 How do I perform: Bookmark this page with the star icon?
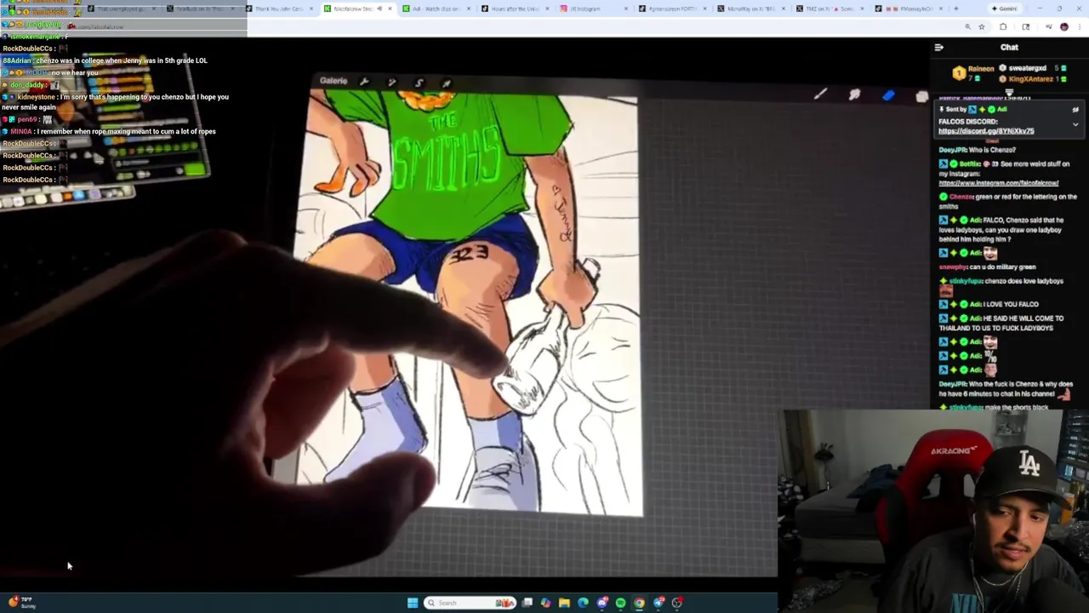pos(981,27)
